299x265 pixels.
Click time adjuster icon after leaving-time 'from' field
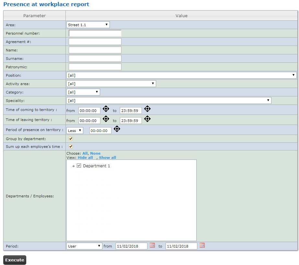[x=106, y=119]
